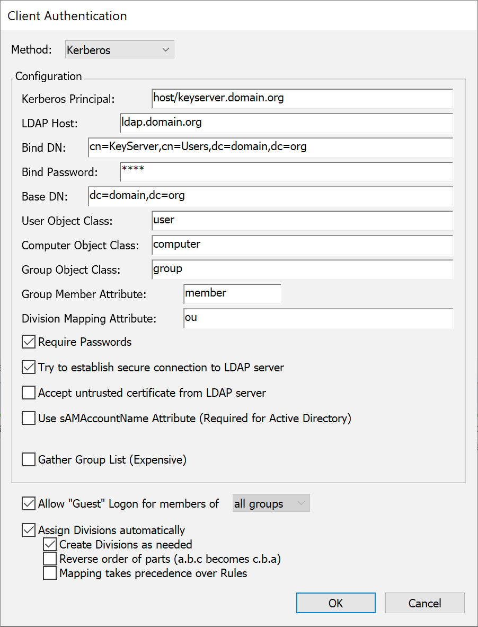
Task: Focus the Computer Object Class field
Action: [x=302, y=245]
